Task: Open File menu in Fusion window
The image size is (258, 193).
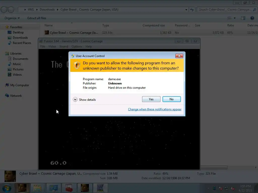Action: click(x=42, y=46)
